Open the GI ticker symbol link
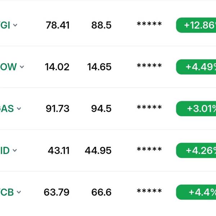This screenshot has height=216, width=216. click(5, 25)
